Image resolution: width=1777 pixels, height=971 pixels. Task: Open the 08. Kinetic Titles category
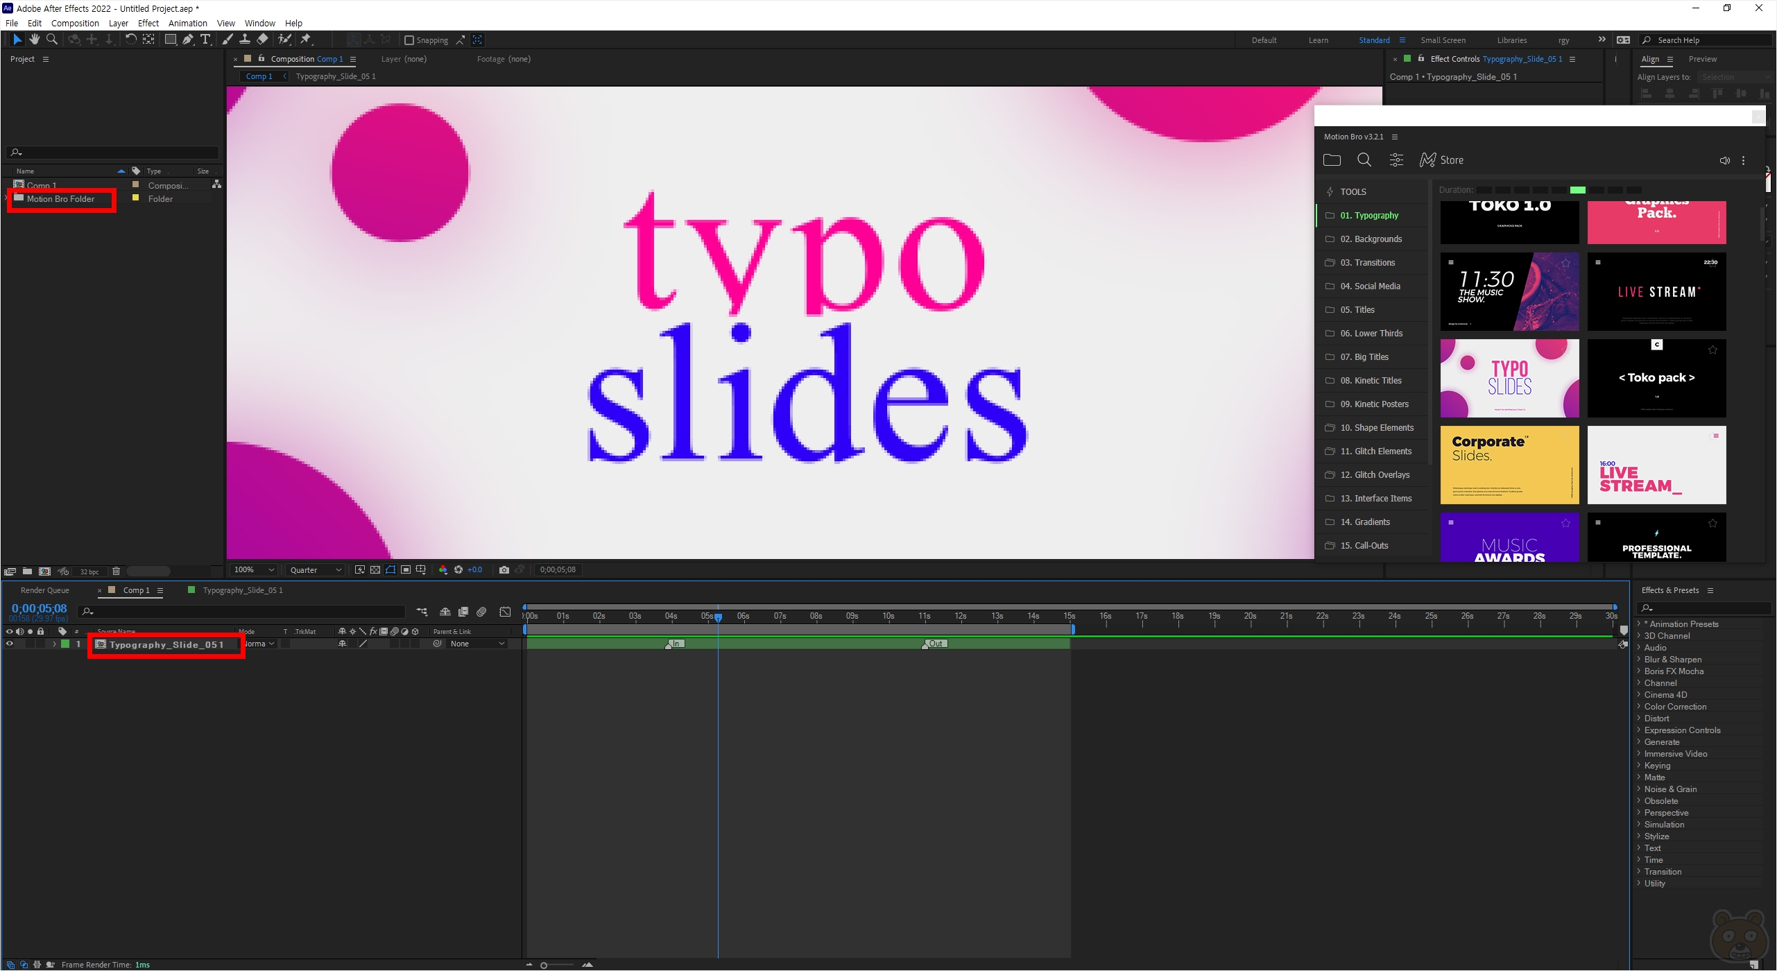click(x=1373, y=381)
